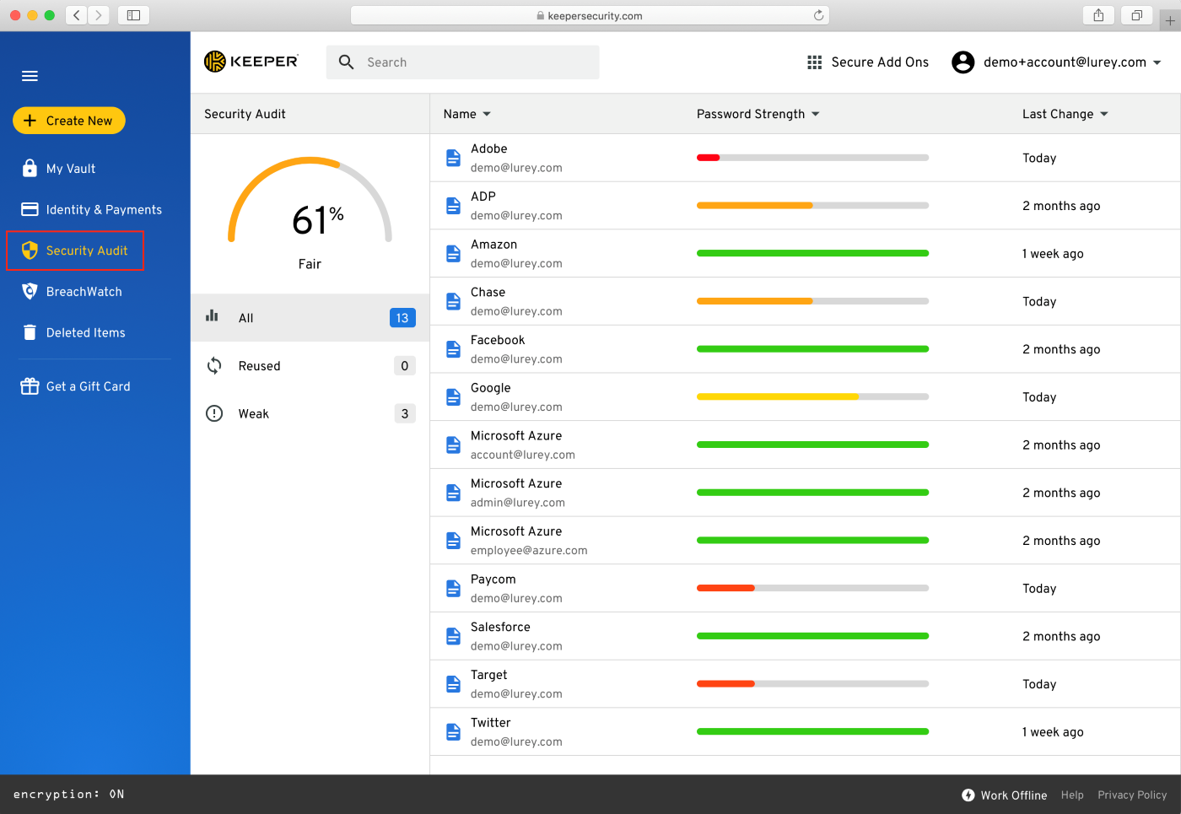Click the Secure Add Ons grid icon
This screenshot has width=1181, height=814.
click(x=814, y=62)
